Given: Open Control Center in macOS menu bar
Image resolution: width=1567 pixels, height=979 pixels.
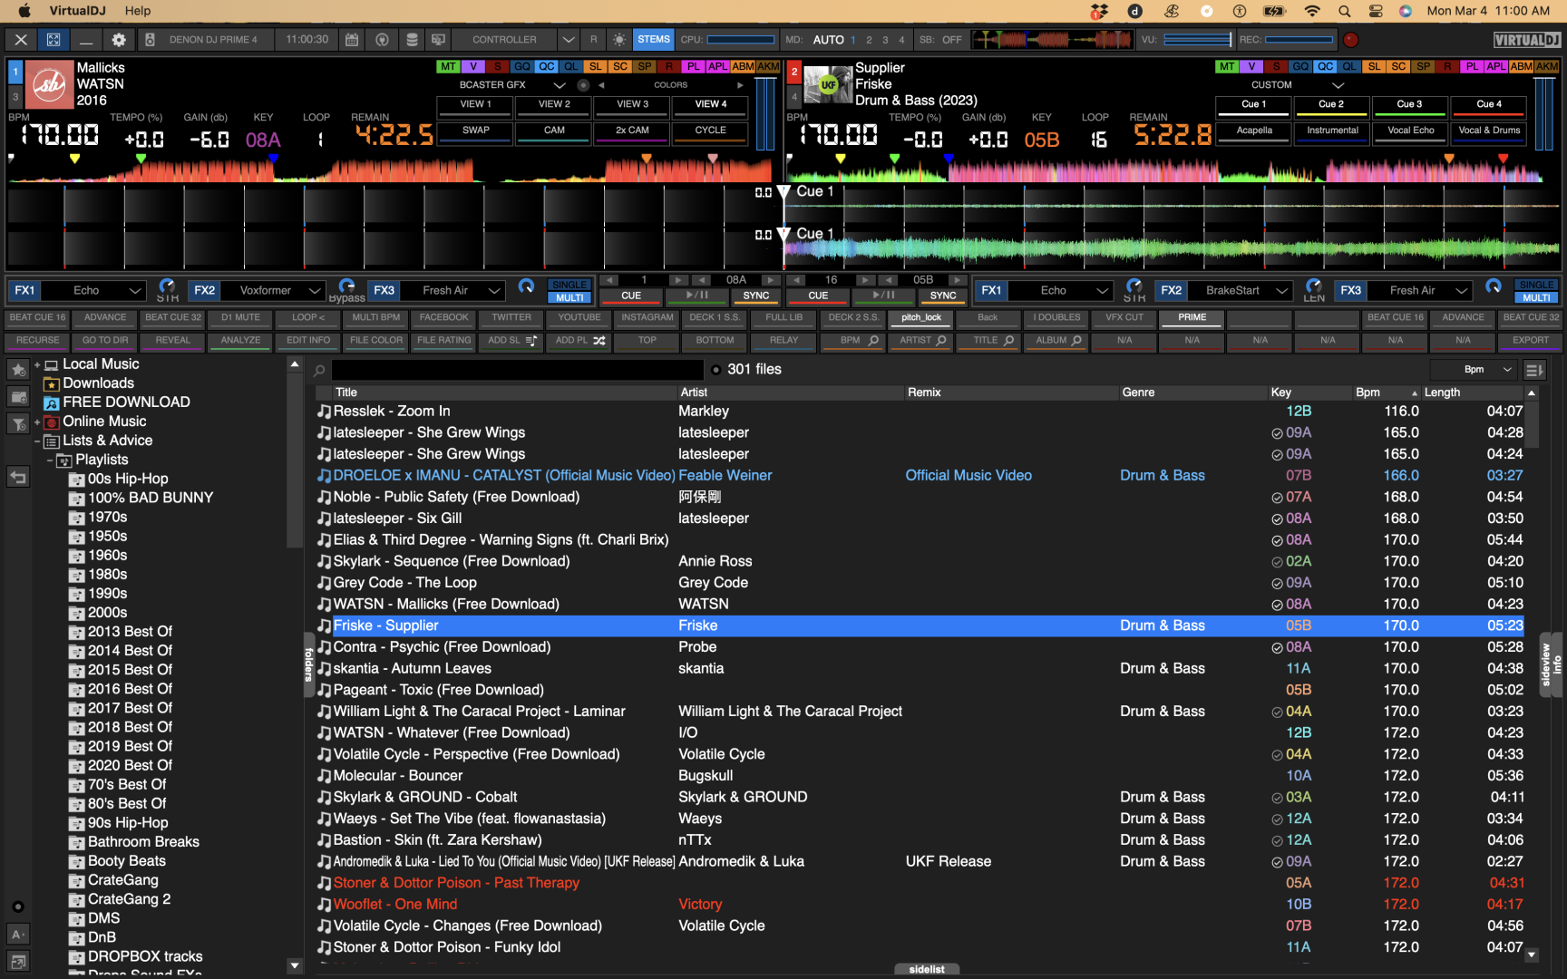Looking at the screenshot, I should (1375, 11).
